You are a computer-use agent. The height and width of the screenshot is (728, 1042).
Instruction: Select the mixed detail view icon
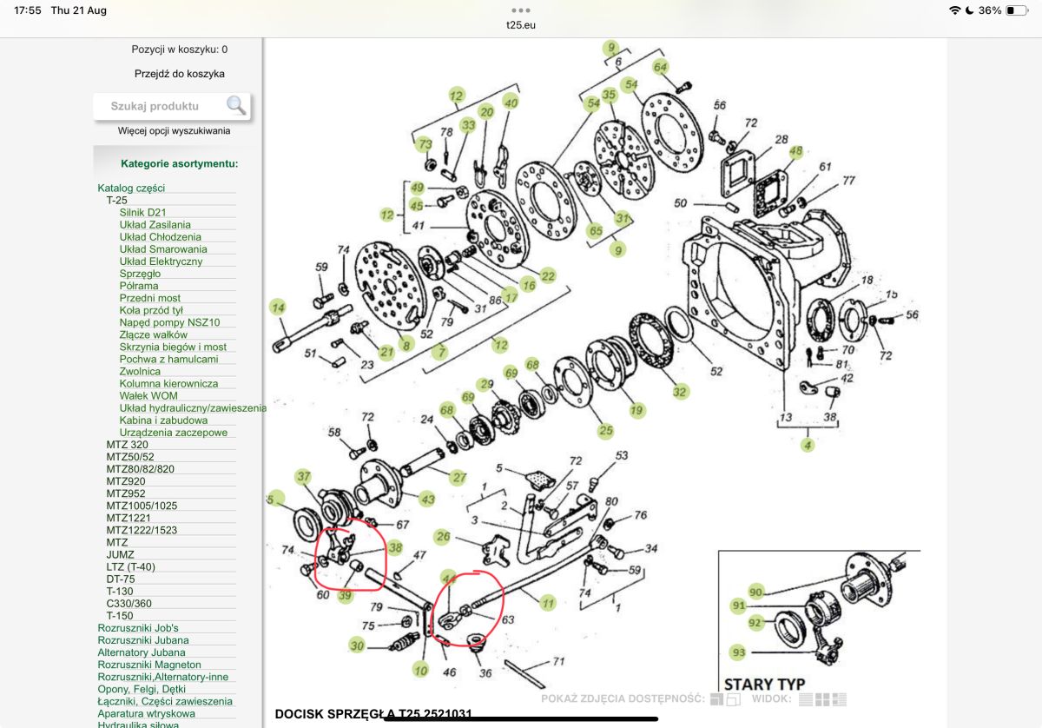click(839, 699)
